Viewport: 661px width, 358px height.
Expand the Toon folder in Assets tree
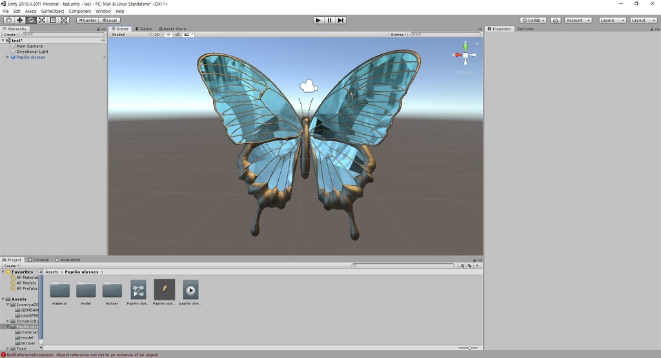point(8,348)
